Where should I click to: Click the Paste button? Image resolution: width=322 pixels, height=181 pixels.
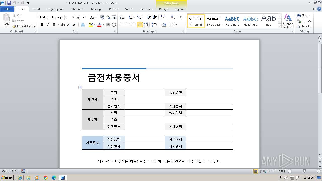(6, 20)
